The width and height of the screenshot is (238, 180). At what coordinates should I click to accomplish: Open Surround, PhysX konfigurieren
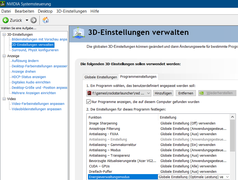35,50
